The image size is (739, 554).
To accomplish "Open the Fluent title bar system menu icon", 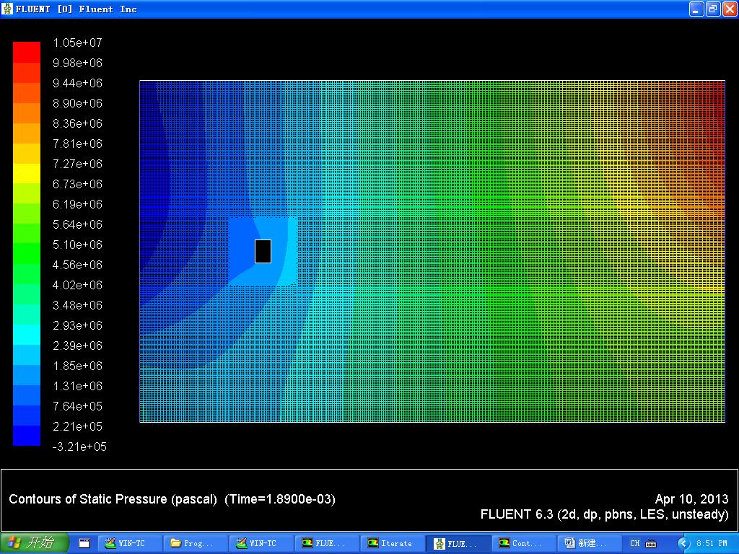I will (8, 9).
